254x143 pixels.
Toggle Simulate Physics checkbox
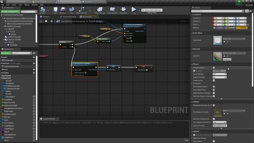214,68
